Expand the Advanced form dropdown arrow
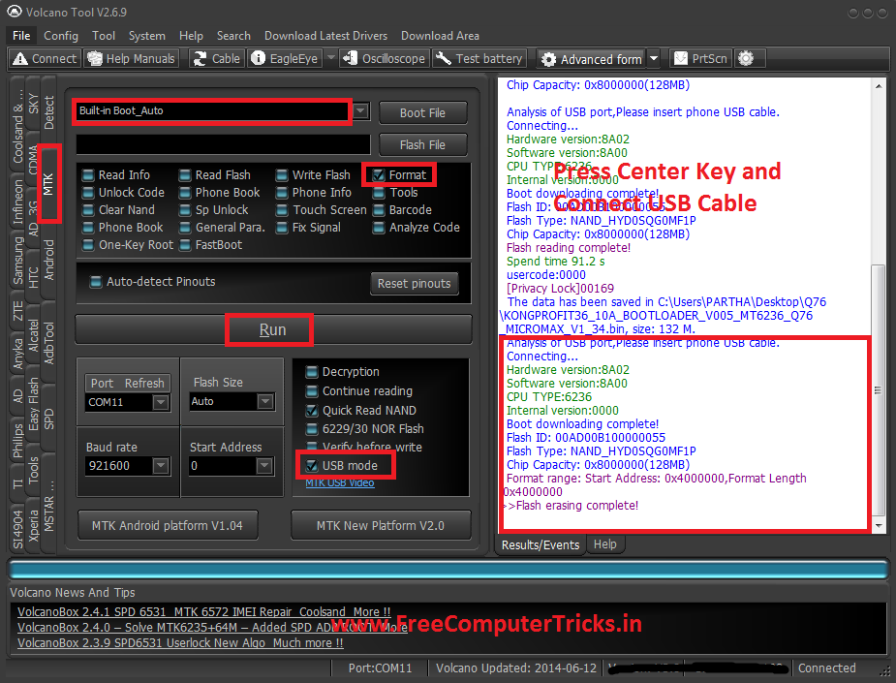 coord(654,59)
